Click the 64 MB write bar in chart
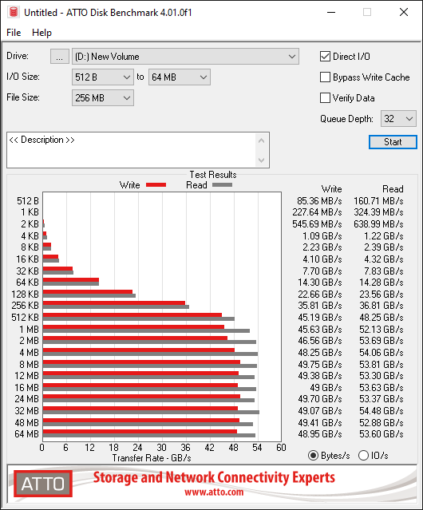 [140, 432]
